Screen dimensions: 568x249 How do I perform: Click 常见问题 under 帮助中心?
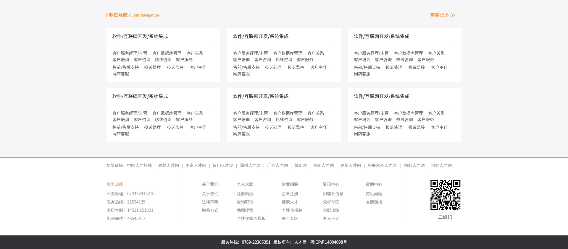[x=374, y=194]
